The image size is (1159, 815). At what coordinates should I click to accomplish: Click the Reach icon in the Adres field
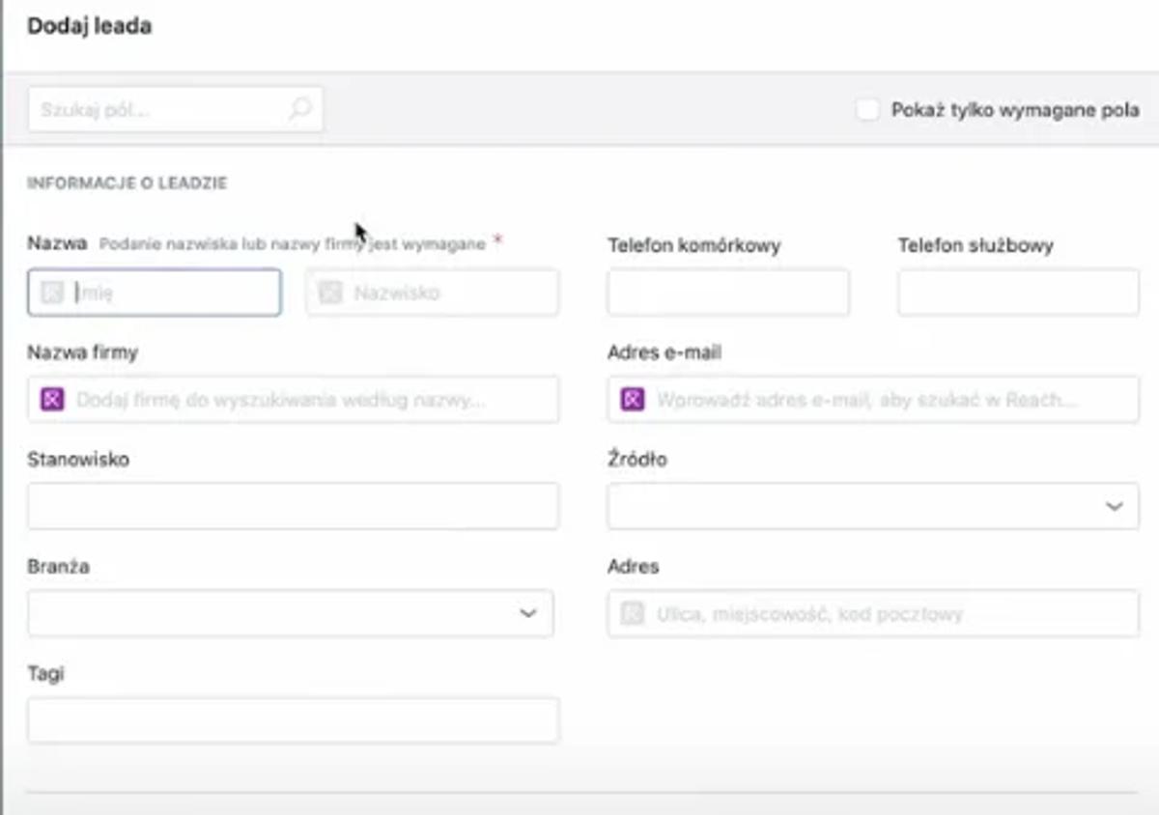[x=633, y=613]
